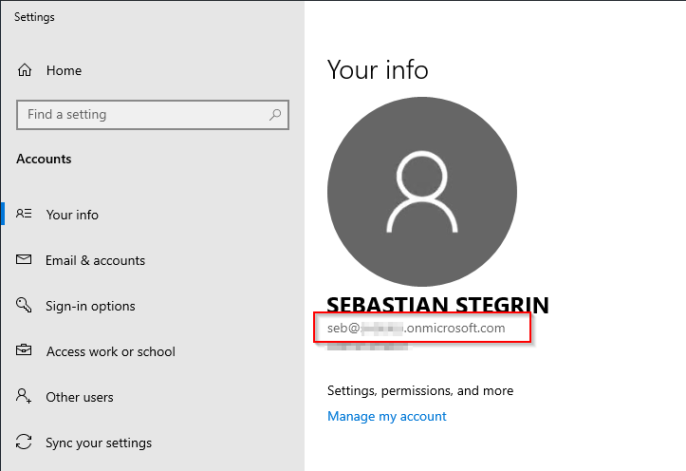Select the Your info sidebar label
Screen dimensions: 686x471
(x=72, y=215)
